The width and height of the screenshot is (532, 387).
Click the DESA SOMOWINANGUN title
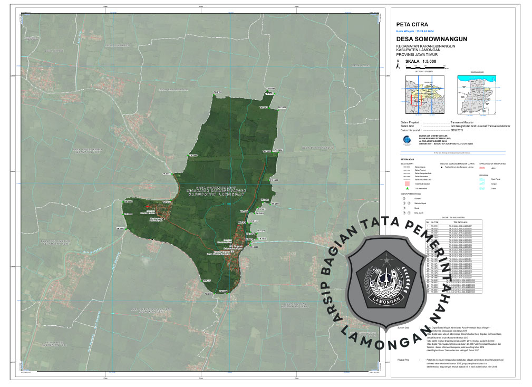click(x=431, y=39)
